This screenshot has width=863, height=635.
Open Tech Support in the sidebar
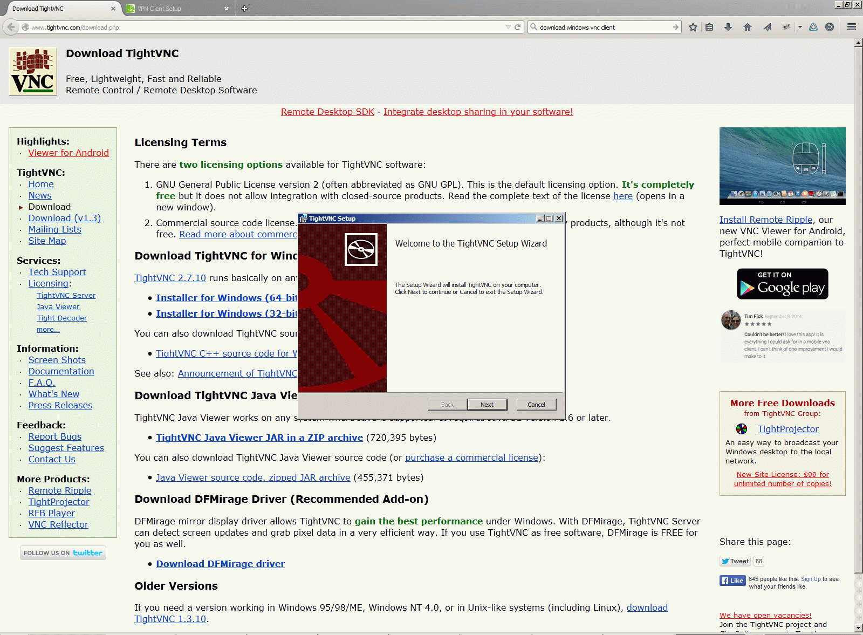pos(57,272)
